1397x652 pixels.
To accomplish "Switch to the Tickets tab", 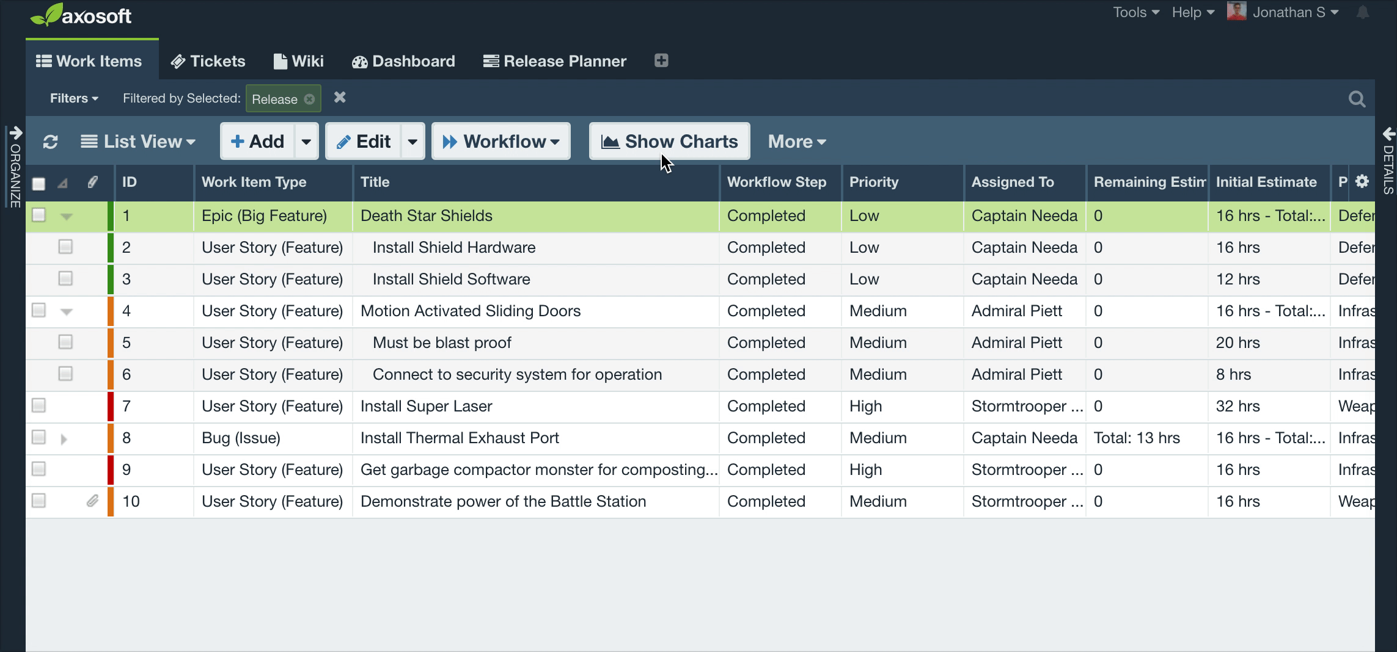I will tap(208, 61).
